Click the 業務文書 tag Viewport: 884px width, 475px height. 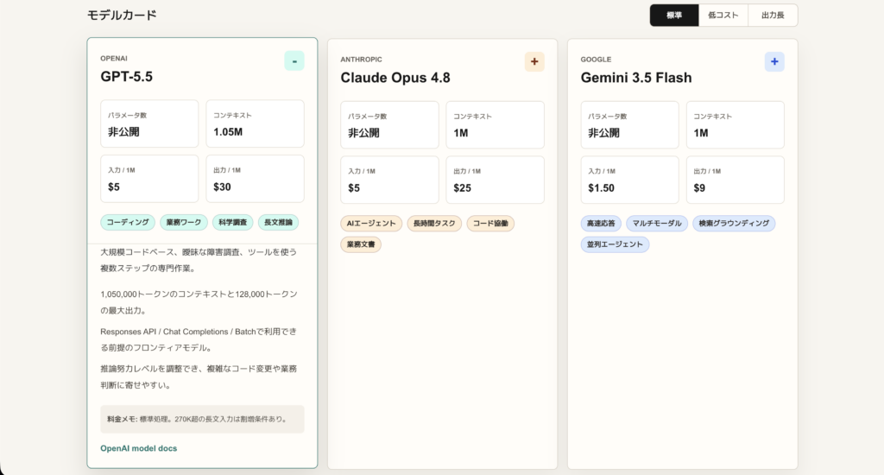click(x=361, y=244)
